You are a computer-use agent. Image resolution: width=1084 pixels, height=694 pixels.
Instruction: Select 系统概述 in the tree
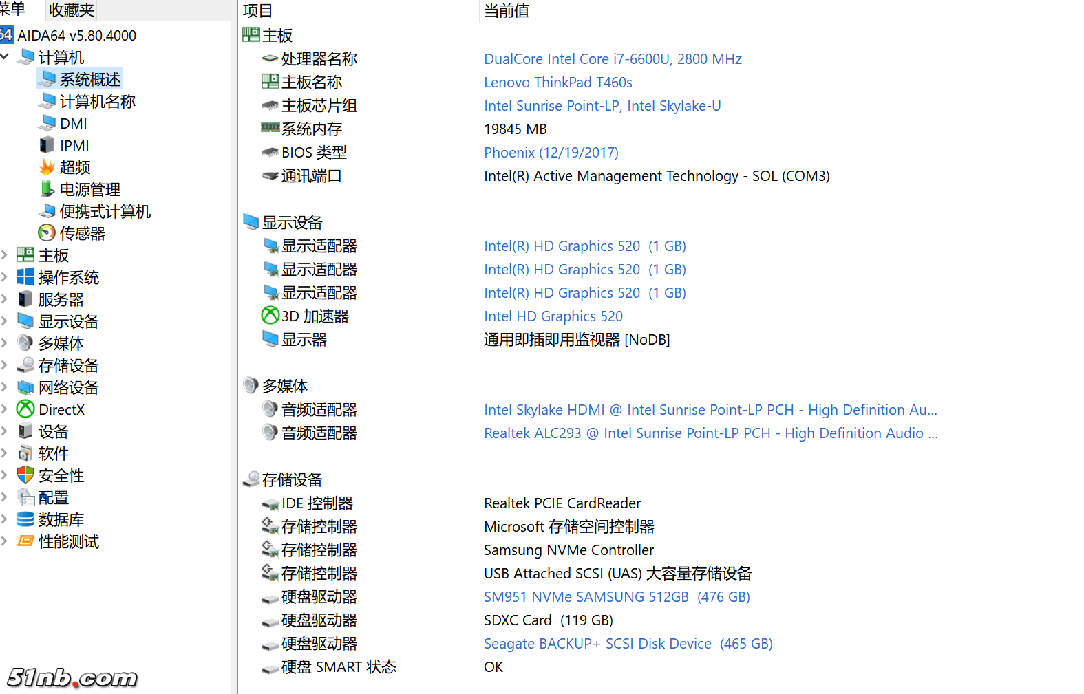89,79
